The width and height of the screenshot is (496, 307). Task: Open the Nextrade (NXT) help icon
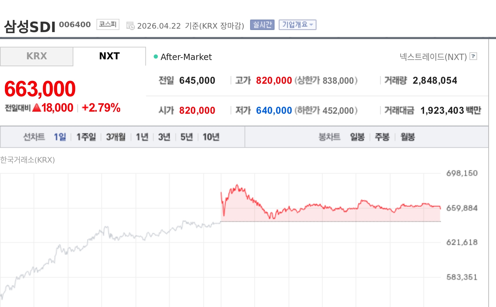click(473, 56)
